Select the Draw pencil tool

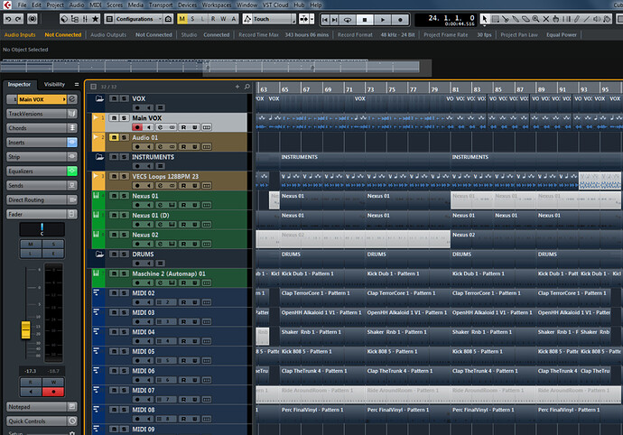point(577,19)
